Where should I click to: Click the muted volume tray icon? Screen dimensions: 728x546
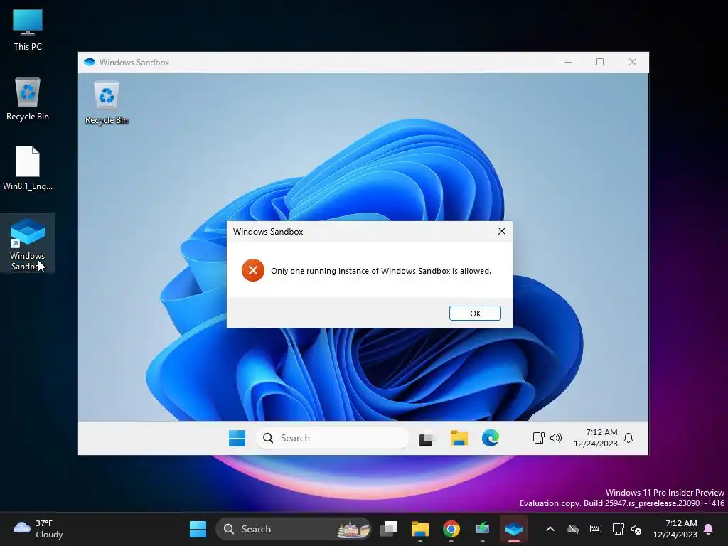pyautogui.click(x=636, y=529)
